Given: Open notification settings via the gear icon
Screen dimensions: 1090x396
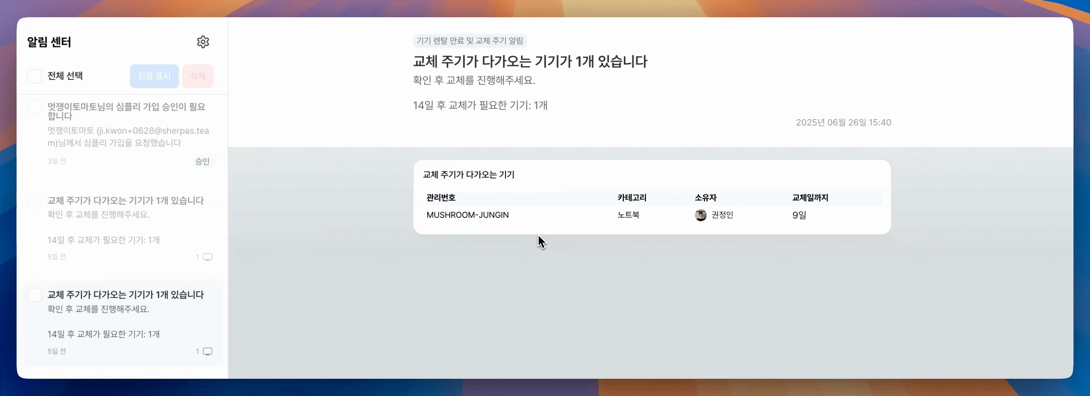Looking at the screenshot, I should (x=203, y=42).
